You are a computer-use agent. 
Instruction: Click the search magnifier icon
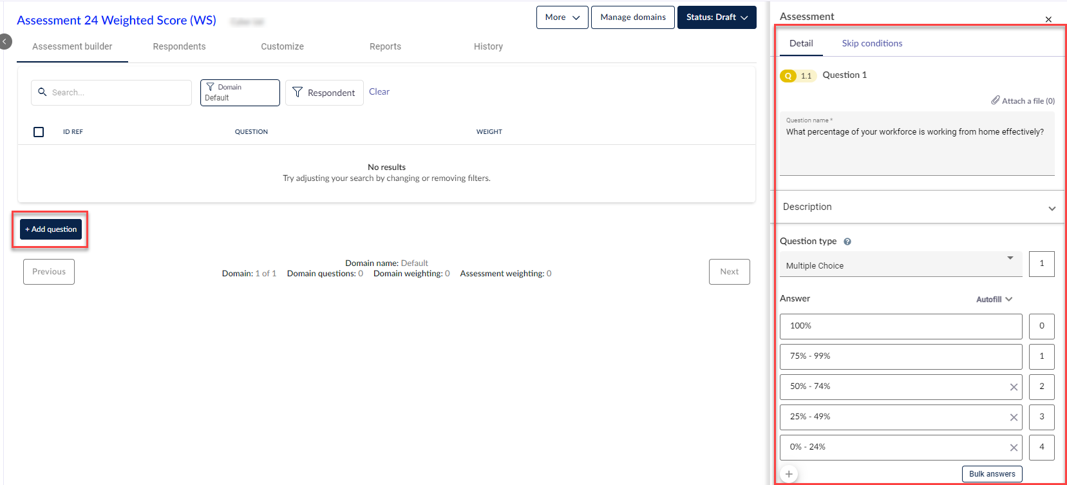coord(42,92)
